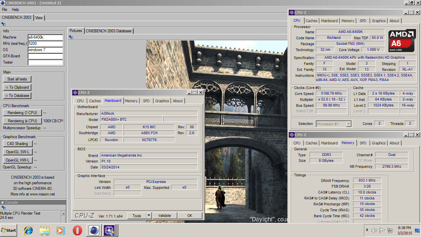Click Start all tests button

click(17, 79)
